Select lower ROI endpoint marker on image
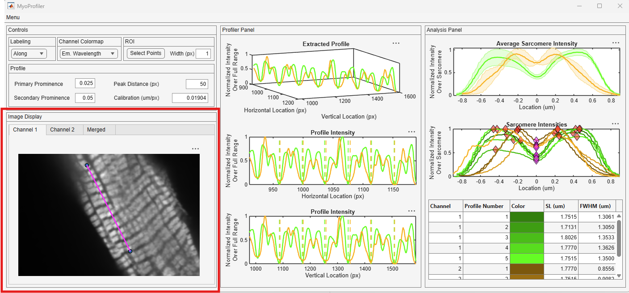The width and height of the screenshot is (629, 293). tap(130, 251)
